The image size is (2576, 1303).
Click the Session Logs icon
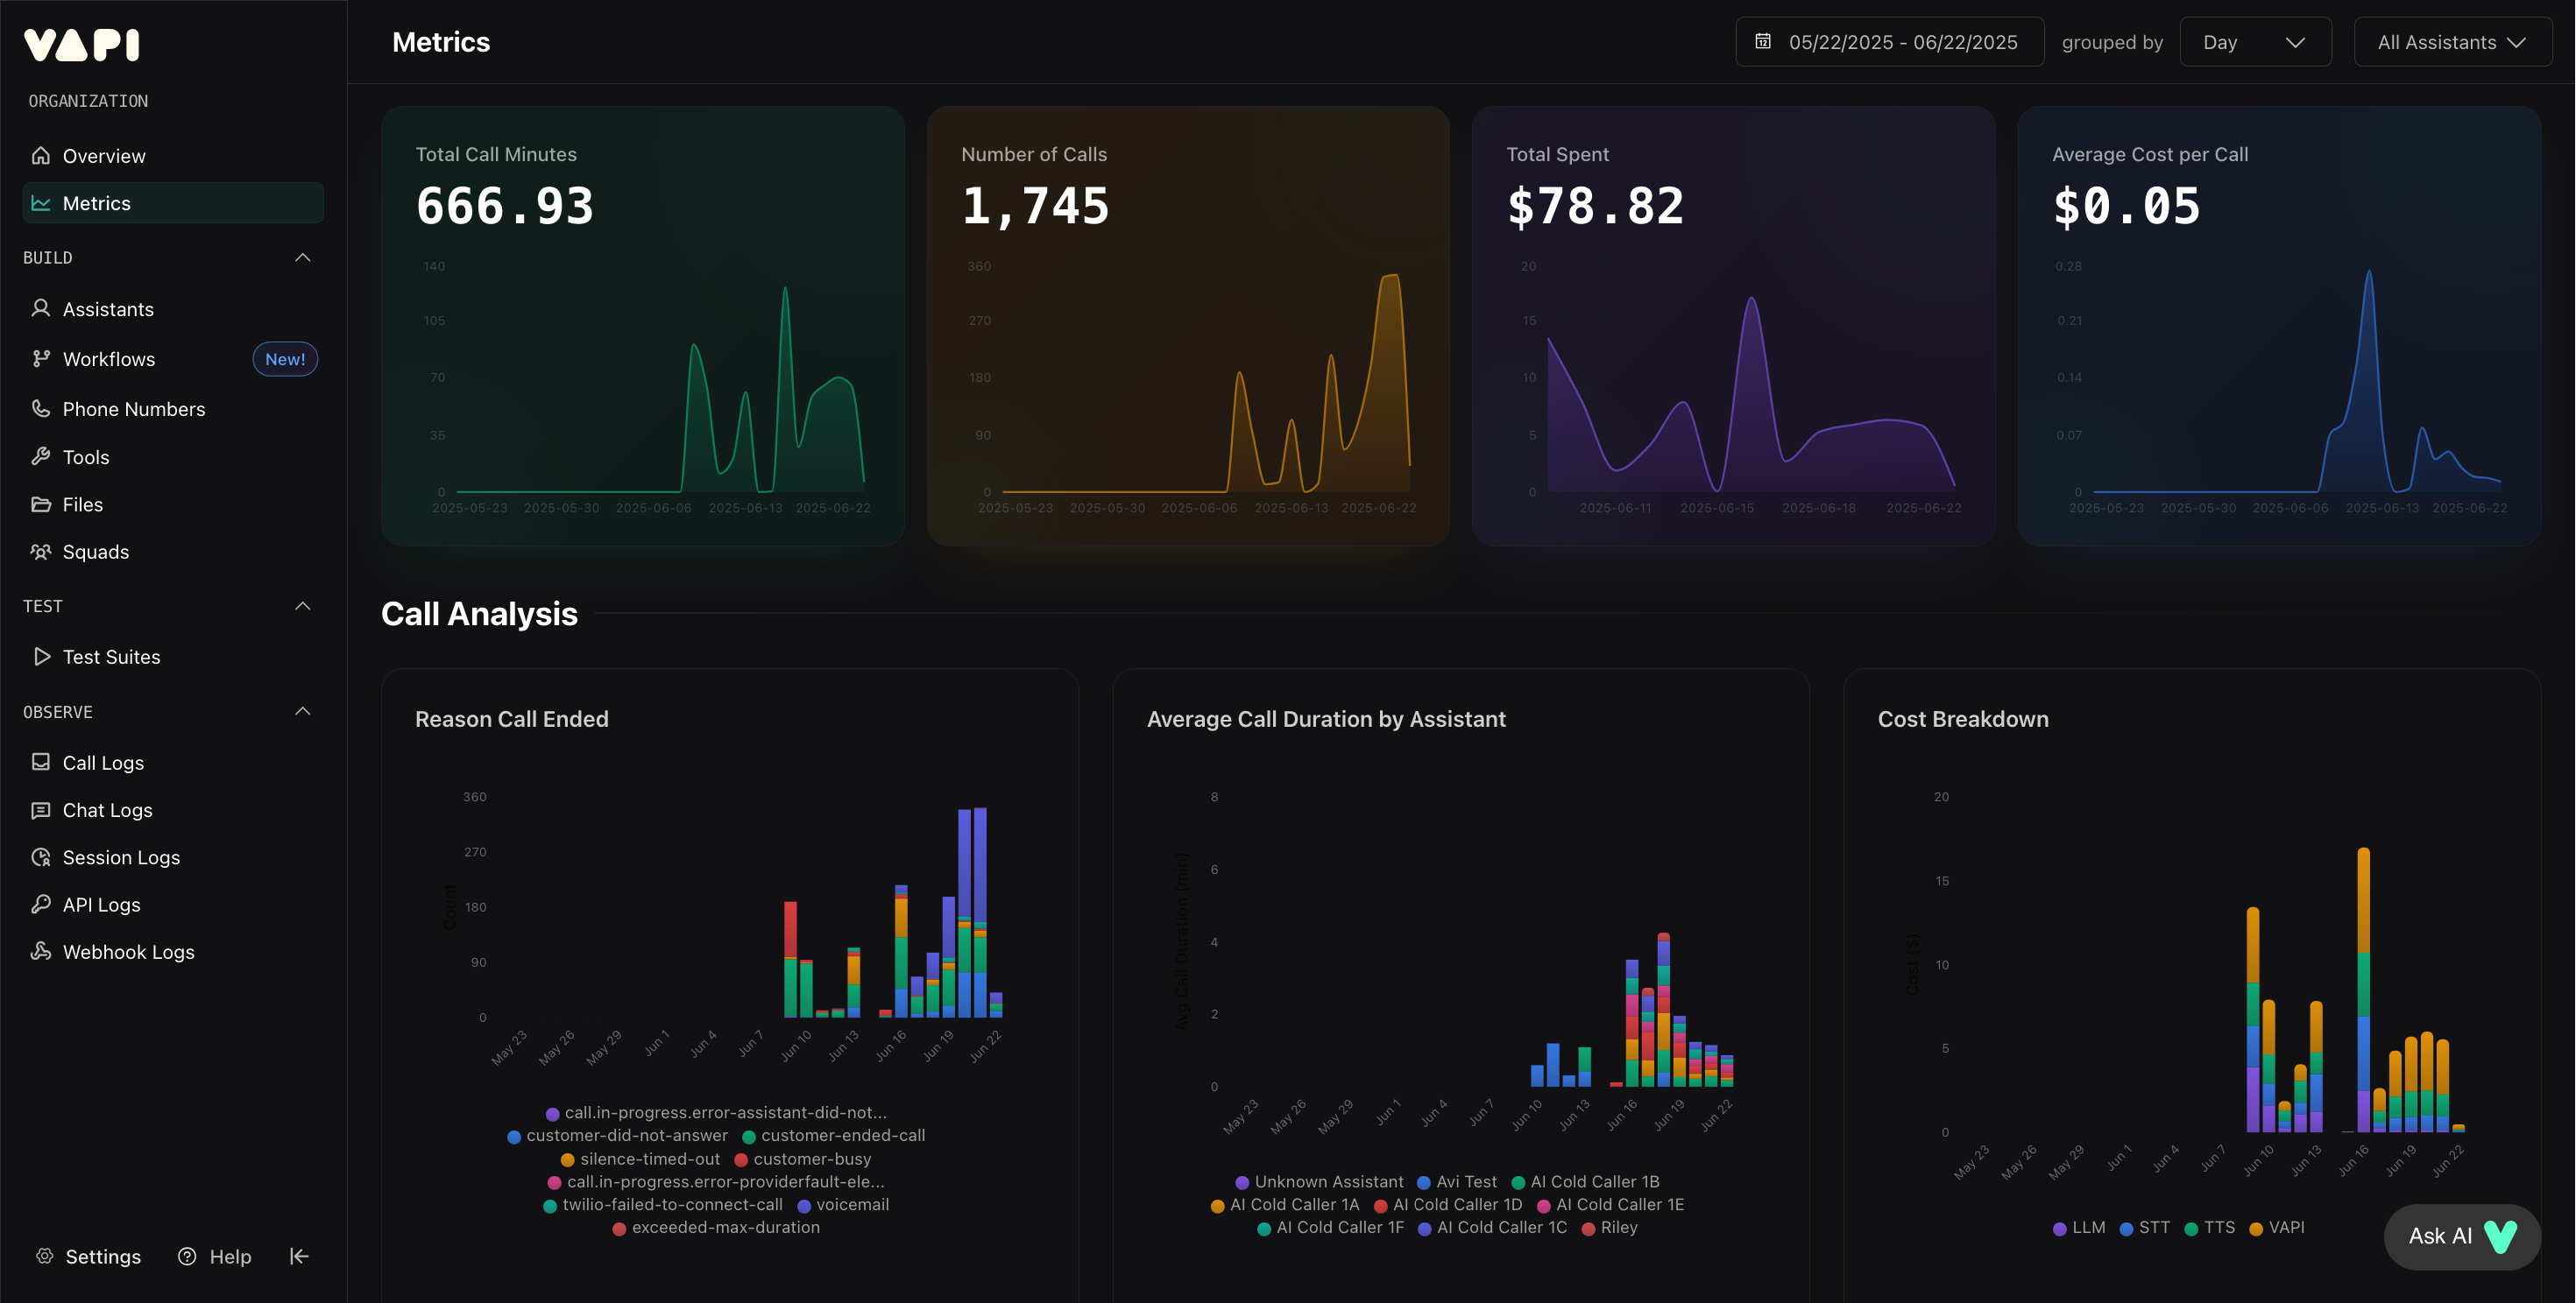click(41, 857)
